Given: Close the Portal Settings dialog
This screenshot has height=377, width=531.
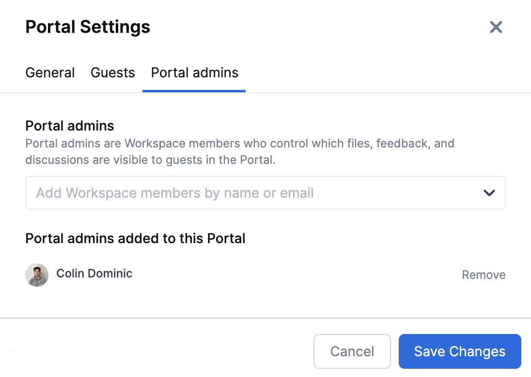Looking at the screenshot, I should tap(496, 27).
